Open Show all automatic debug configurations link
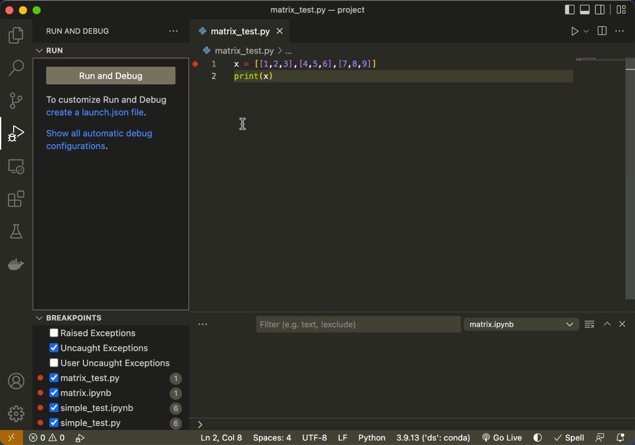 pyautogui.click(x=99, y=140)
